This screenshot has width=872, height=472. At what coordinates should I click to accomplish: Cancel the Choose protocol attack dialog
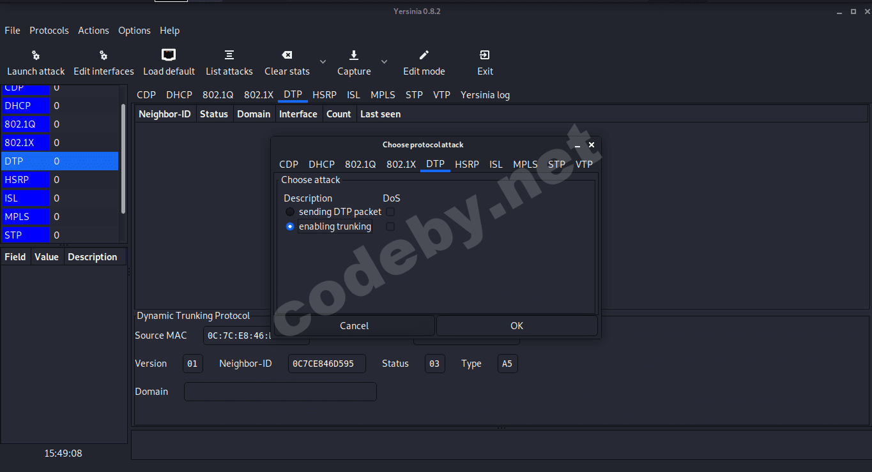tap(354, 325)
